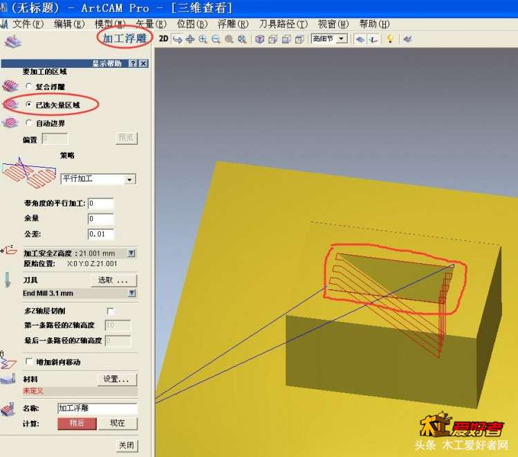This screenshot has height=457, width=518.
Task: Click the 设置... material button
Action: click(117, 379)
